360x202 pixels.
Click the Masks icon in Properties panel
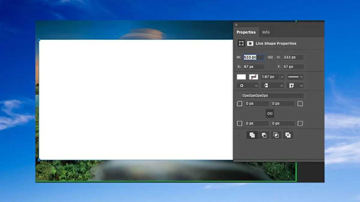250,43
